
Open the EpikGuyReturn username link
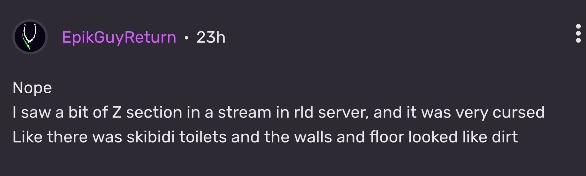pos(119,37)
